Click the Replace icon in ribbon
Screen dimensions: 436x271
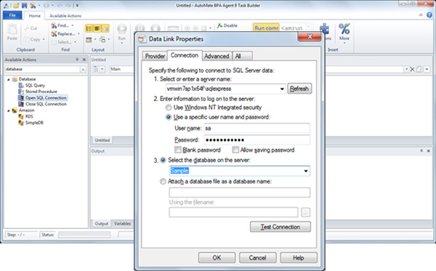coord(54,34)
